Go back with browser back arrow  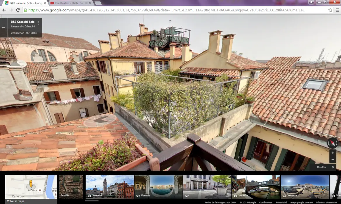tap(4, 10)
